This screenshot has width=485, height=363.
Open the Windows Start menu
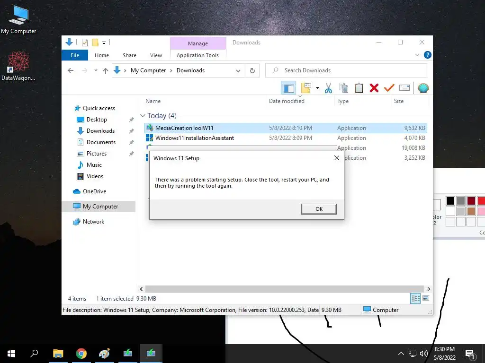click(x=11, y=354)
